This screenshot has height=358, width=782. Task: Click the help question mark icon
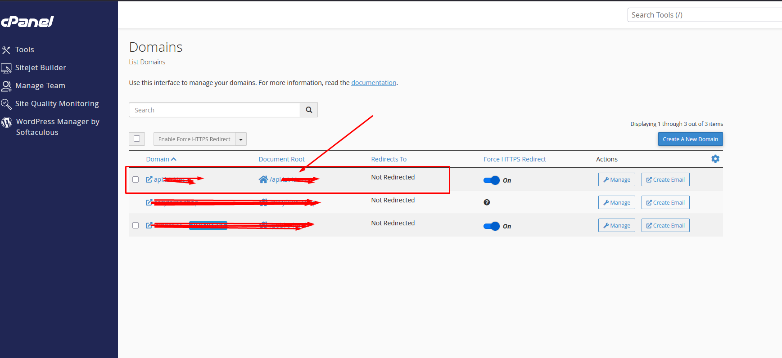pyautogui.click(x=487, y=202)
